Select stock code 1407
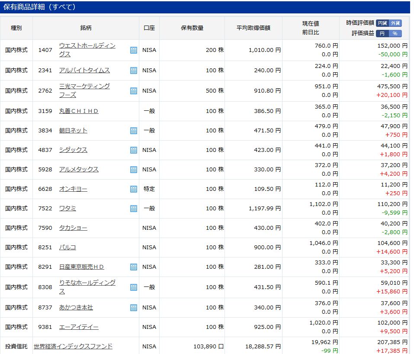The width and height of the screenshot is (414, 354). (45, 50)
